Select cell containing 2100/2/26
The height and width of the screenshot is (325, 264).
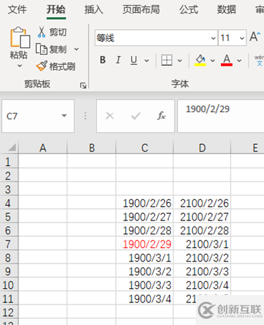(202, 203)
